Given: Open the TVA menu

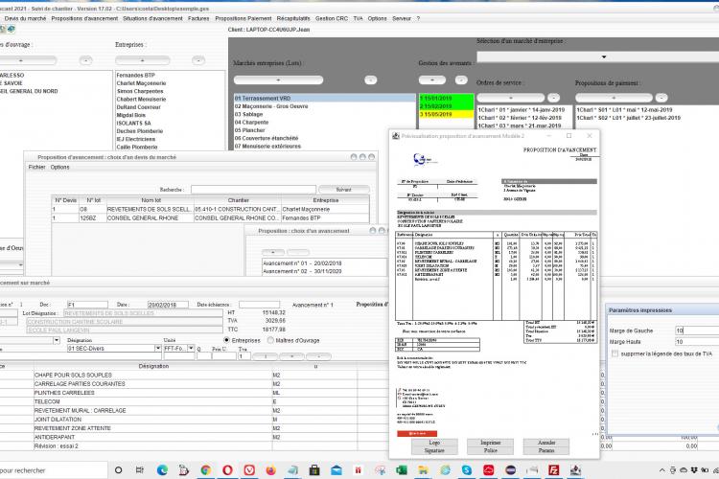Looking at the screenshot, I should click(358, 18).
